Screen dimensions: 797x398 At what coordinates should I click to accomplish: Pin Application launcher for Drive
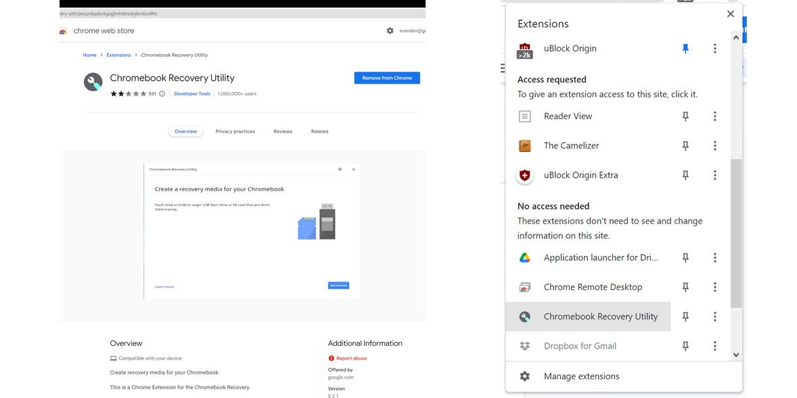coord(685,258)
